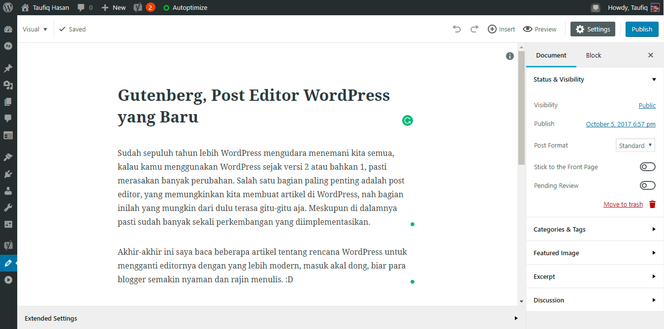Redo the last edit
Image resolution: width=664 pixels, height=329 pixels.
(x=474, y=29)
